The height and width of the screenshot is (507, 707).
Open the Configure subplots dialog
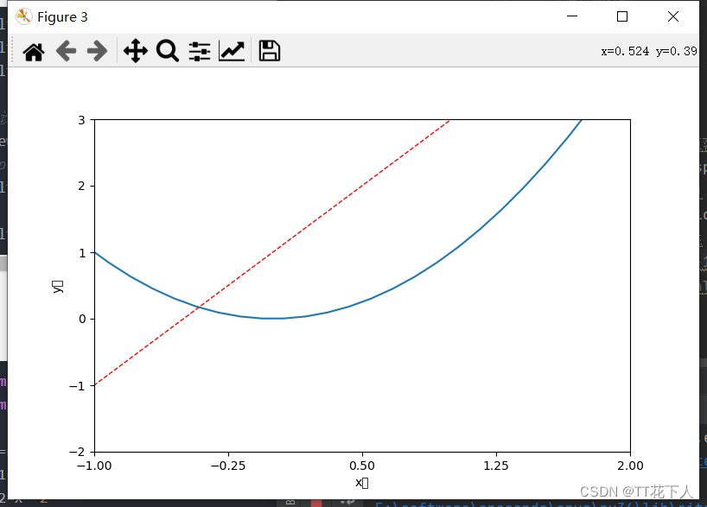199,51
